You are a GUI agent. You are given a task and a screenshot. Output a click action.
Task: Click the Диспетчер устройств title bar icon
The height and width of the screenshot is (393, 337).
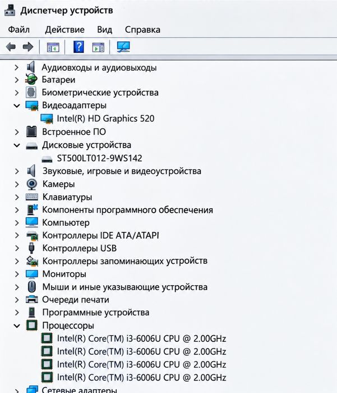click(x=10, y=10)
